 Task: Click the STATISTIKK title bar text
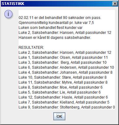point(13,4)
